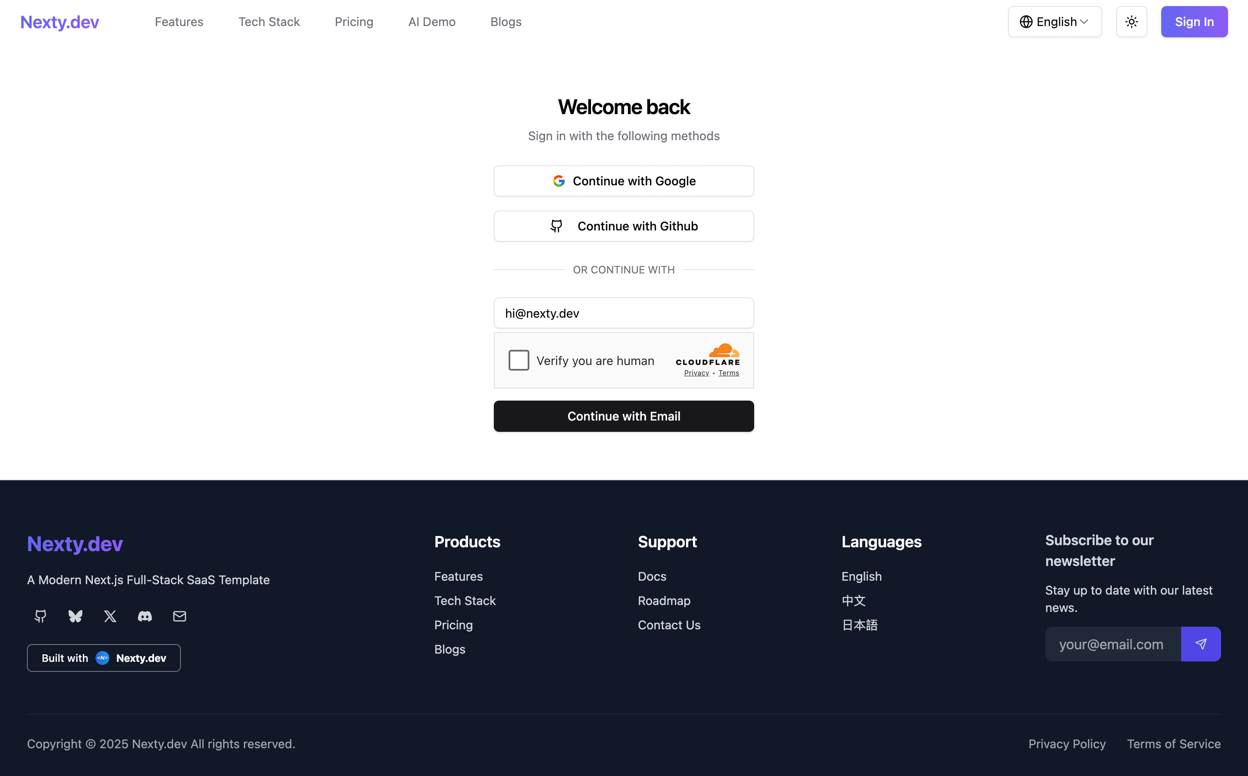Open the Bluesky social icon

[75, 616]
